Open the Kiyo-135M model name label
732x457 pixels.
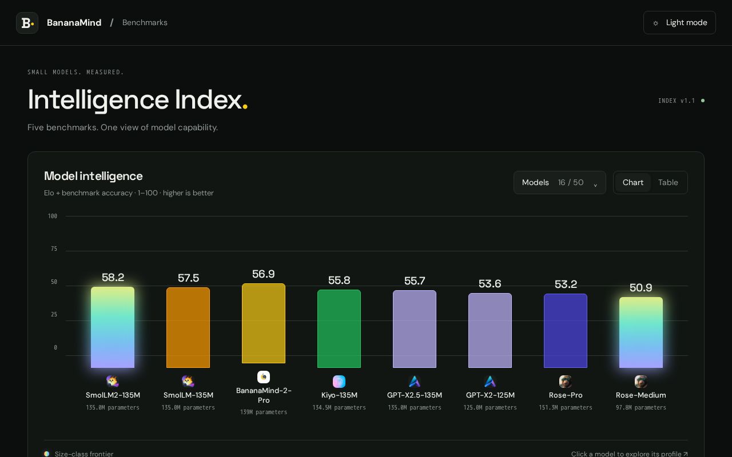pyautogui.click(x=339, y=395)
